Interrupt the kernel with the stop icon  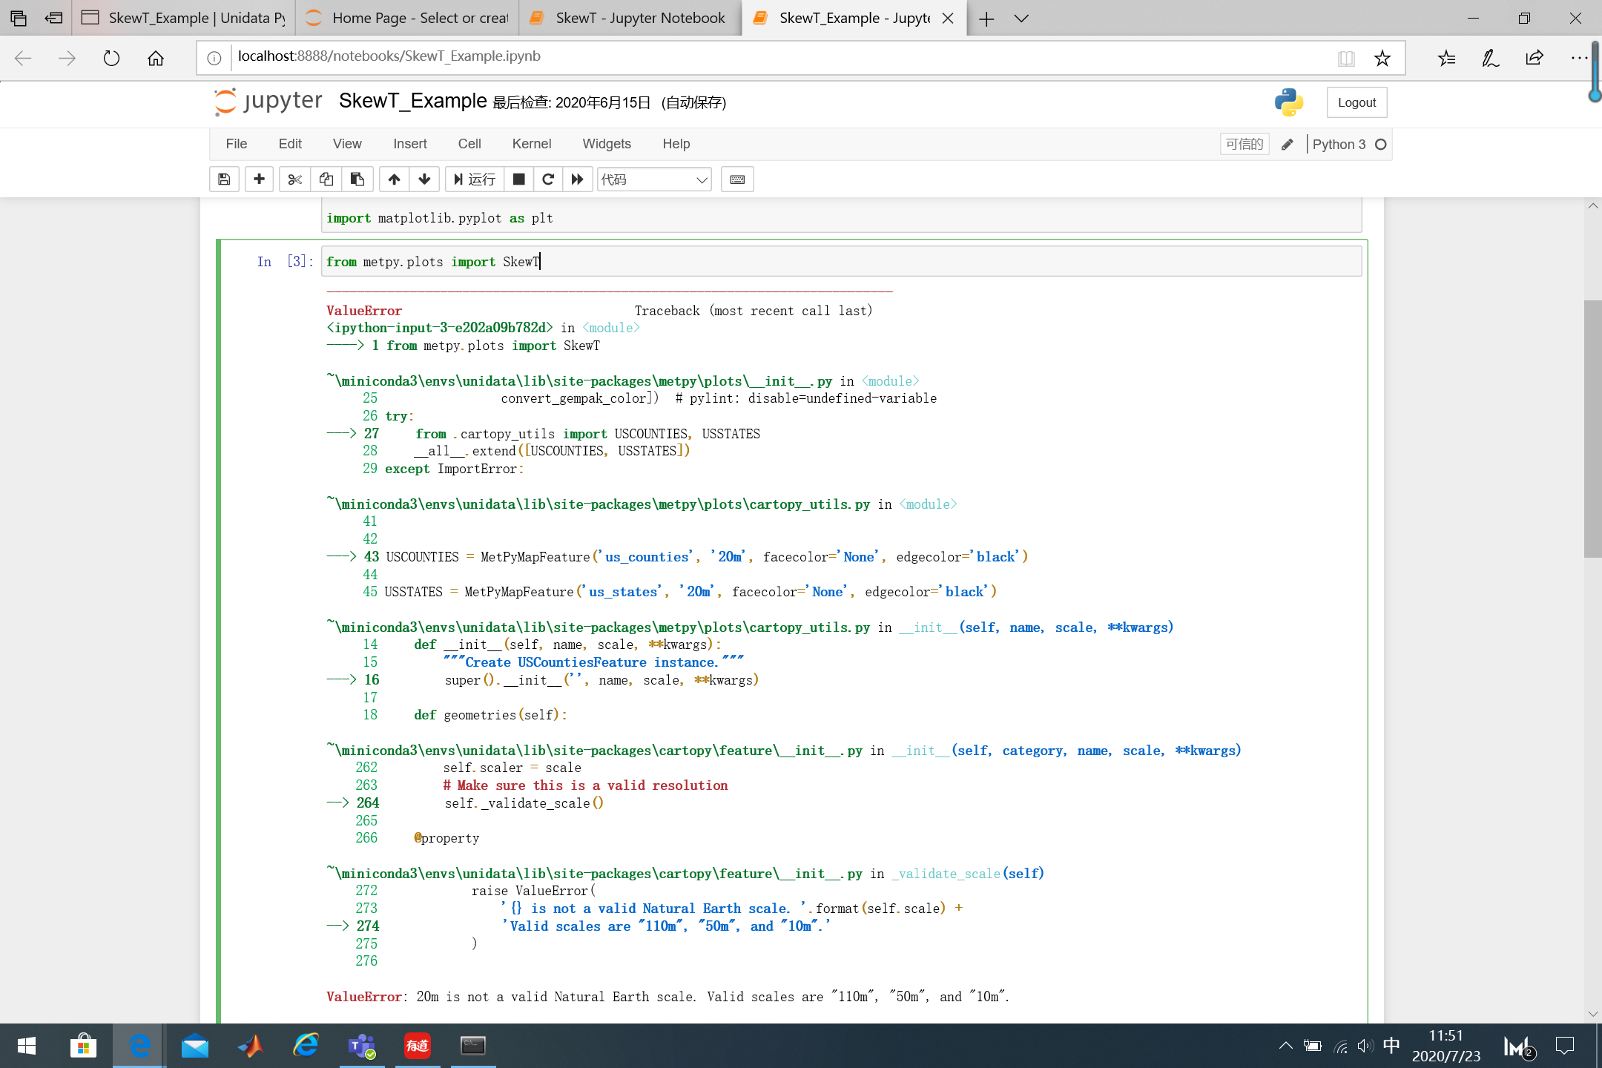coord(519,179)
